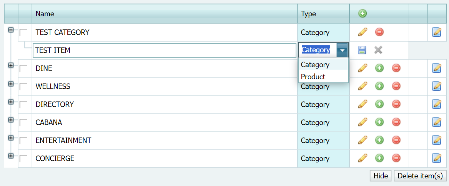The width and height of the screenshot is (449, 186).
Task: Click the Hide button
Action: click(381, 176)
